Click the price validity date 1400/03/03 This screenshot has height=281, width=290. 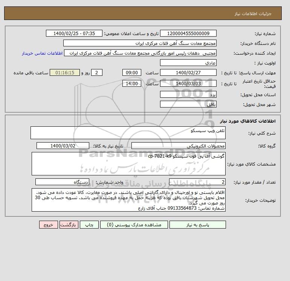pos(188,83)
